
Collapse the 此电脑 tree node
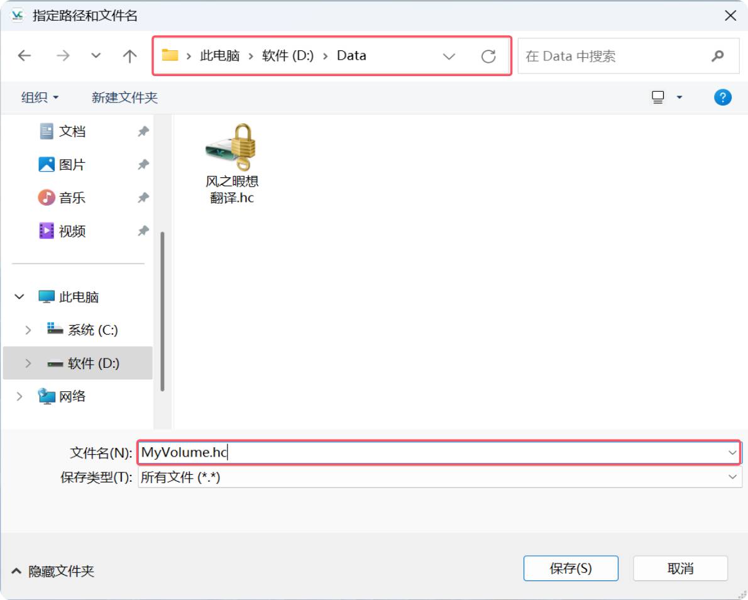[19, 297]
